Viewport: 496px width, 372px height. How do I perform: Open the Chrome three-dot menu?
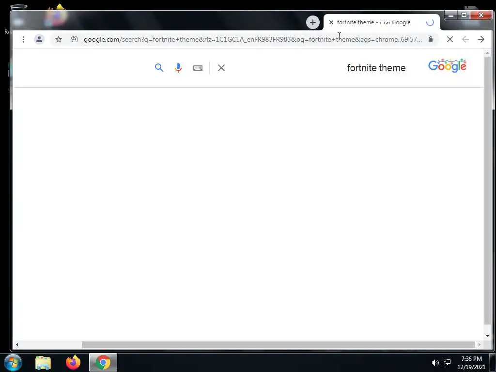23,39
